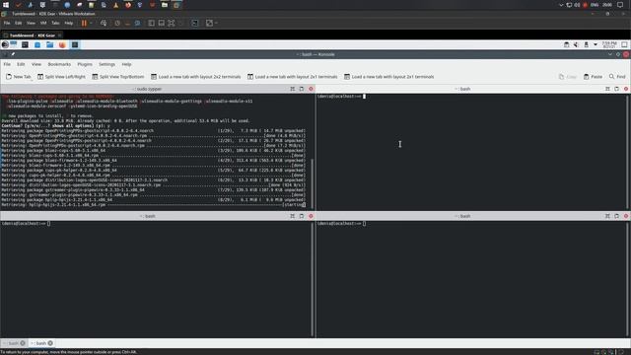Open the VMware Tabs menu

point(55,24)
